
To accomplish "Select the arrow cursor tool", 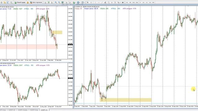I will tap(88, 2).
